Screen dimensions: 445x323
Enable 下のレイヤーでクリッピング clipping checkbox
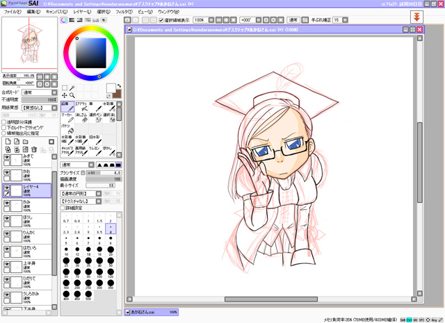[x=4, y=128]
